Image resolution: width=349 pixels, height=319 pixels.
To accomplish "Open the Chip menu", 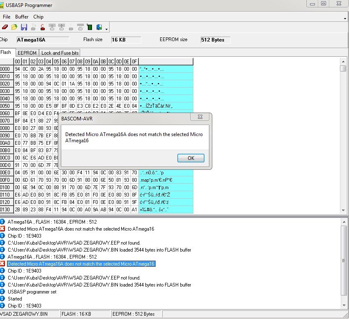I will [x=38, y=17].
